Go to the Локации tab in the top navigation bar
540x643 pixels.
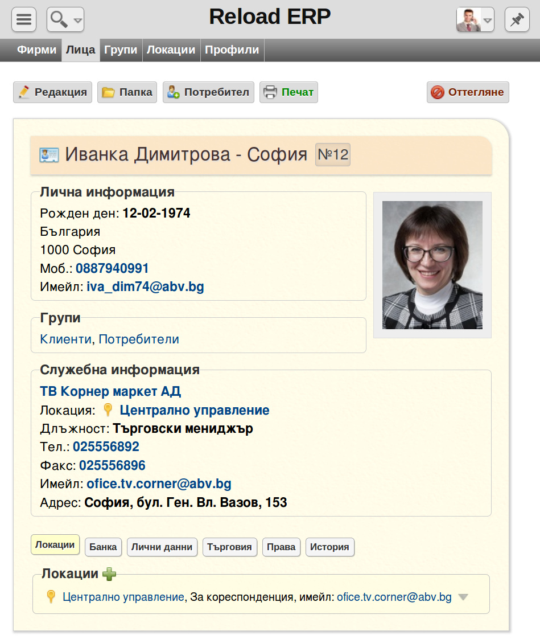point(171,50)
